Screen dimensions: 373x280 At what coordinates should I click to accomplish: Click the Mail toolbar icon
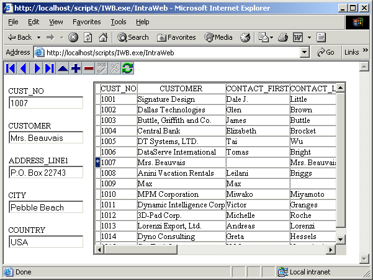(263, 37)
